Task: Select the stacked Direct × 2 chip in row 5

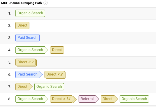Action: pos(26,62)
